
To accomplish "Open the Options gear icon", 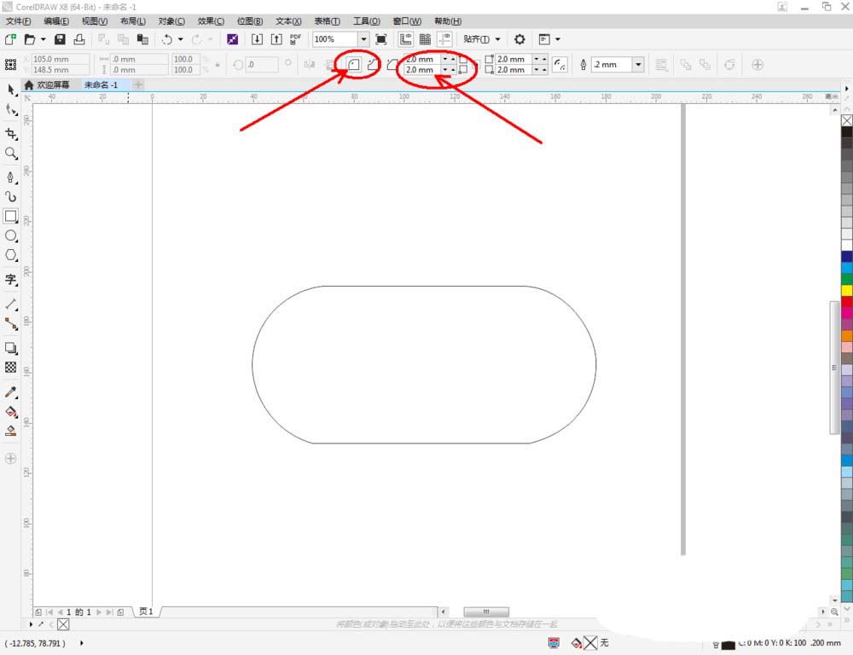I will [519, 39].
